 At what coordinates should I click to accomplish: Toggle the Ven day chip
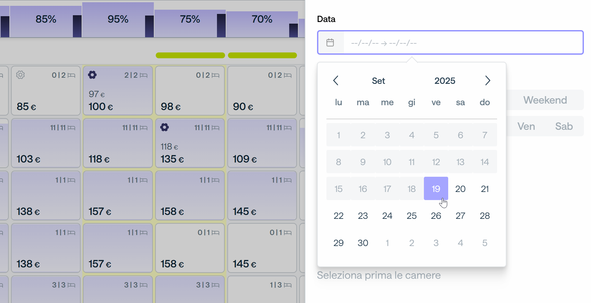pos(526,126)
